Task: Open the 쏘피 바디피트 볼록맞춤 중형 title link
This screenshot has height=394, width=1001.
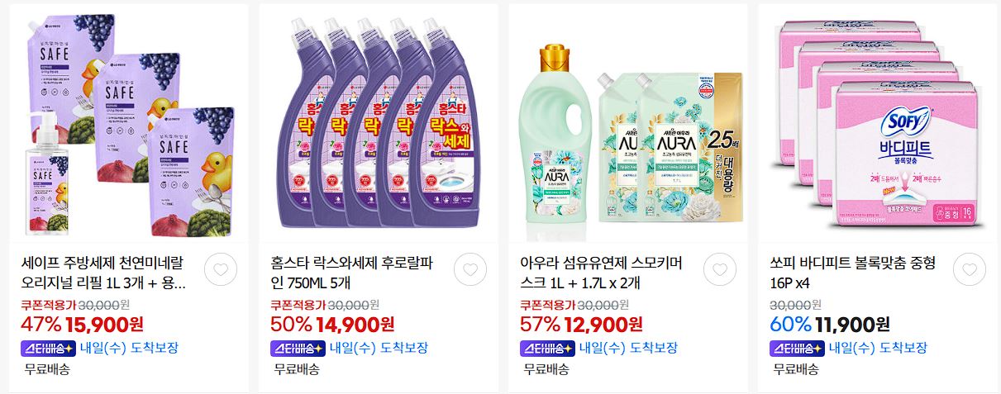Action: click(x=853, y=273)
